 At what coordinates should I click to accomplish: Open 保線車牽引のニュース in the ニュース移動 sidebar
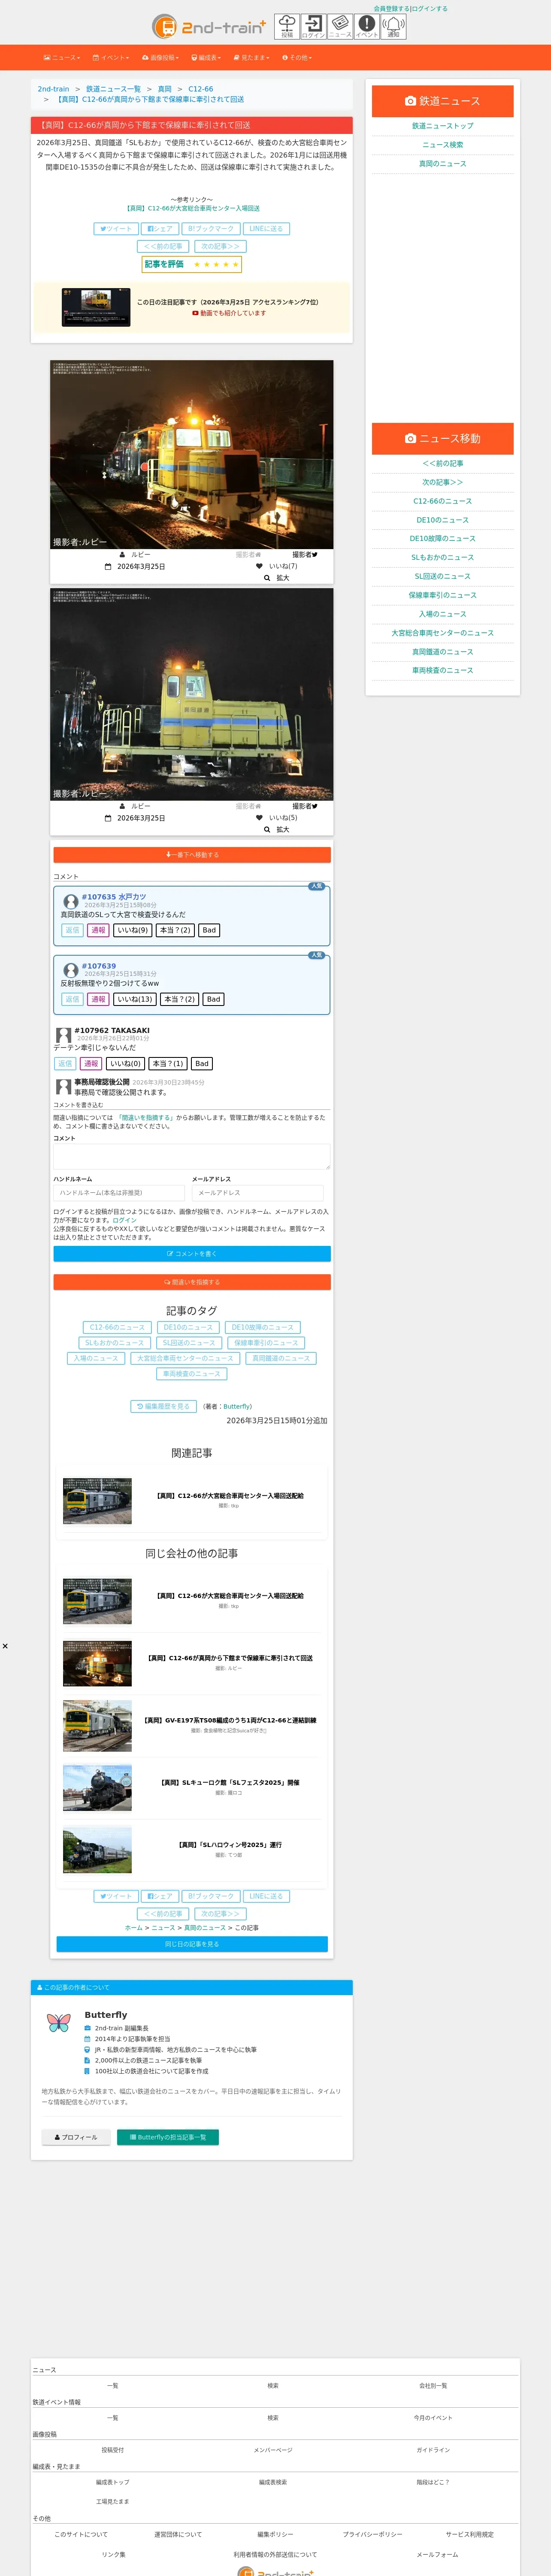pos(443,595)
